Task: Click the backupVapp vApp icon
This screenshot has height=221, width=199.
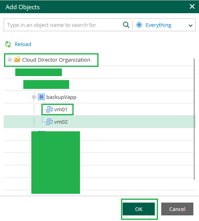Action: (x=41, y=97)
